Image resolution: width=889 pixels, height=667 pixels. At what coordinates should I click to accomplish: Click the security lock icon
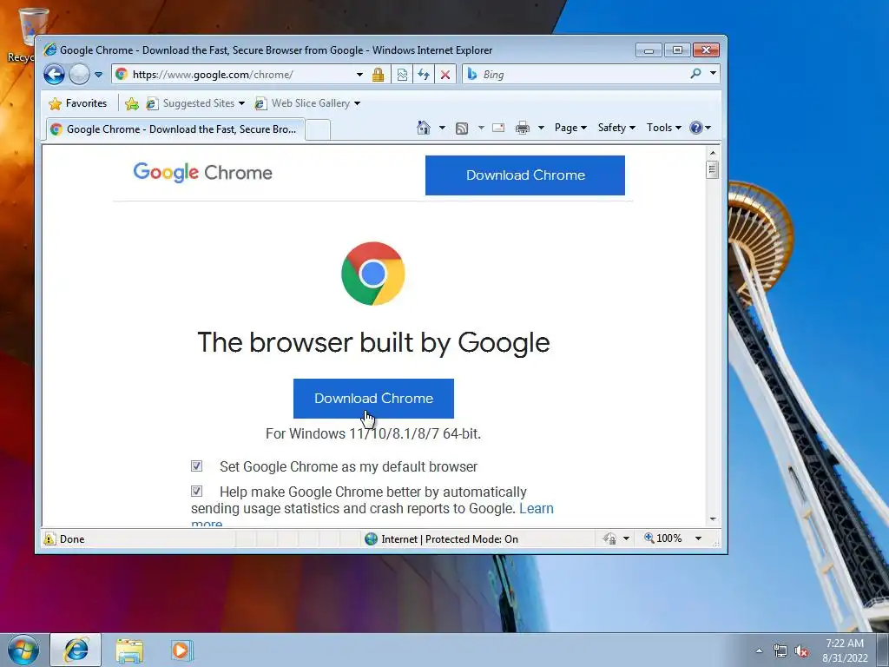point(379,75)
